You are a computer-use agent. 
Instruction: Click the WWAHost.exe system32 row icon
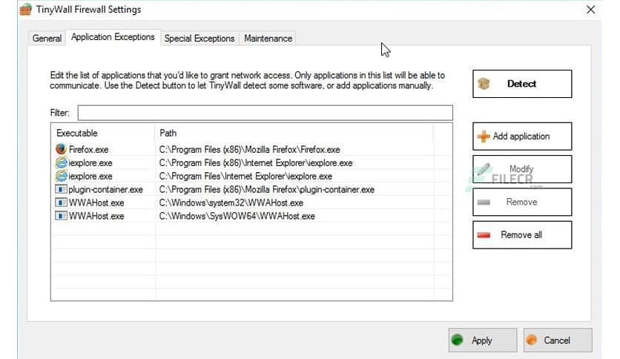point(61,202)
